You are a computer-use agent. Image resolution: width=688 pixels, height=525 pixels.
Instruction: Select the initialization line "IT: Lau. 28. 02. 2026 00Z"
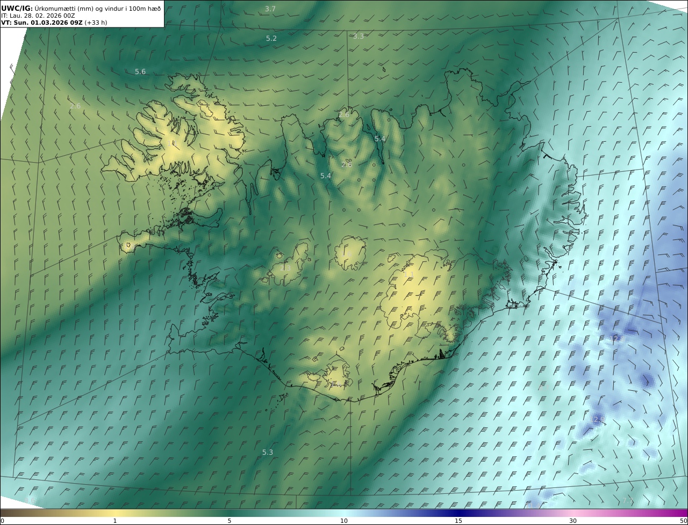click(x=38, y=16)
